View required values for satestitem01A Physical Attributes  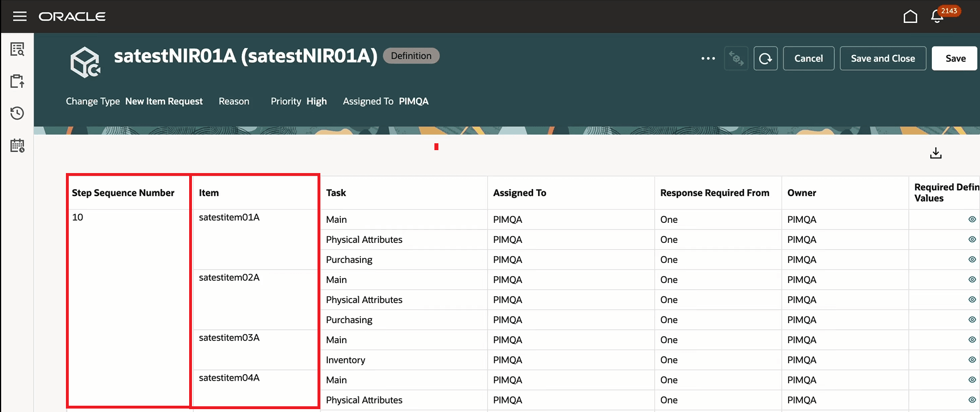pos(972,240)
